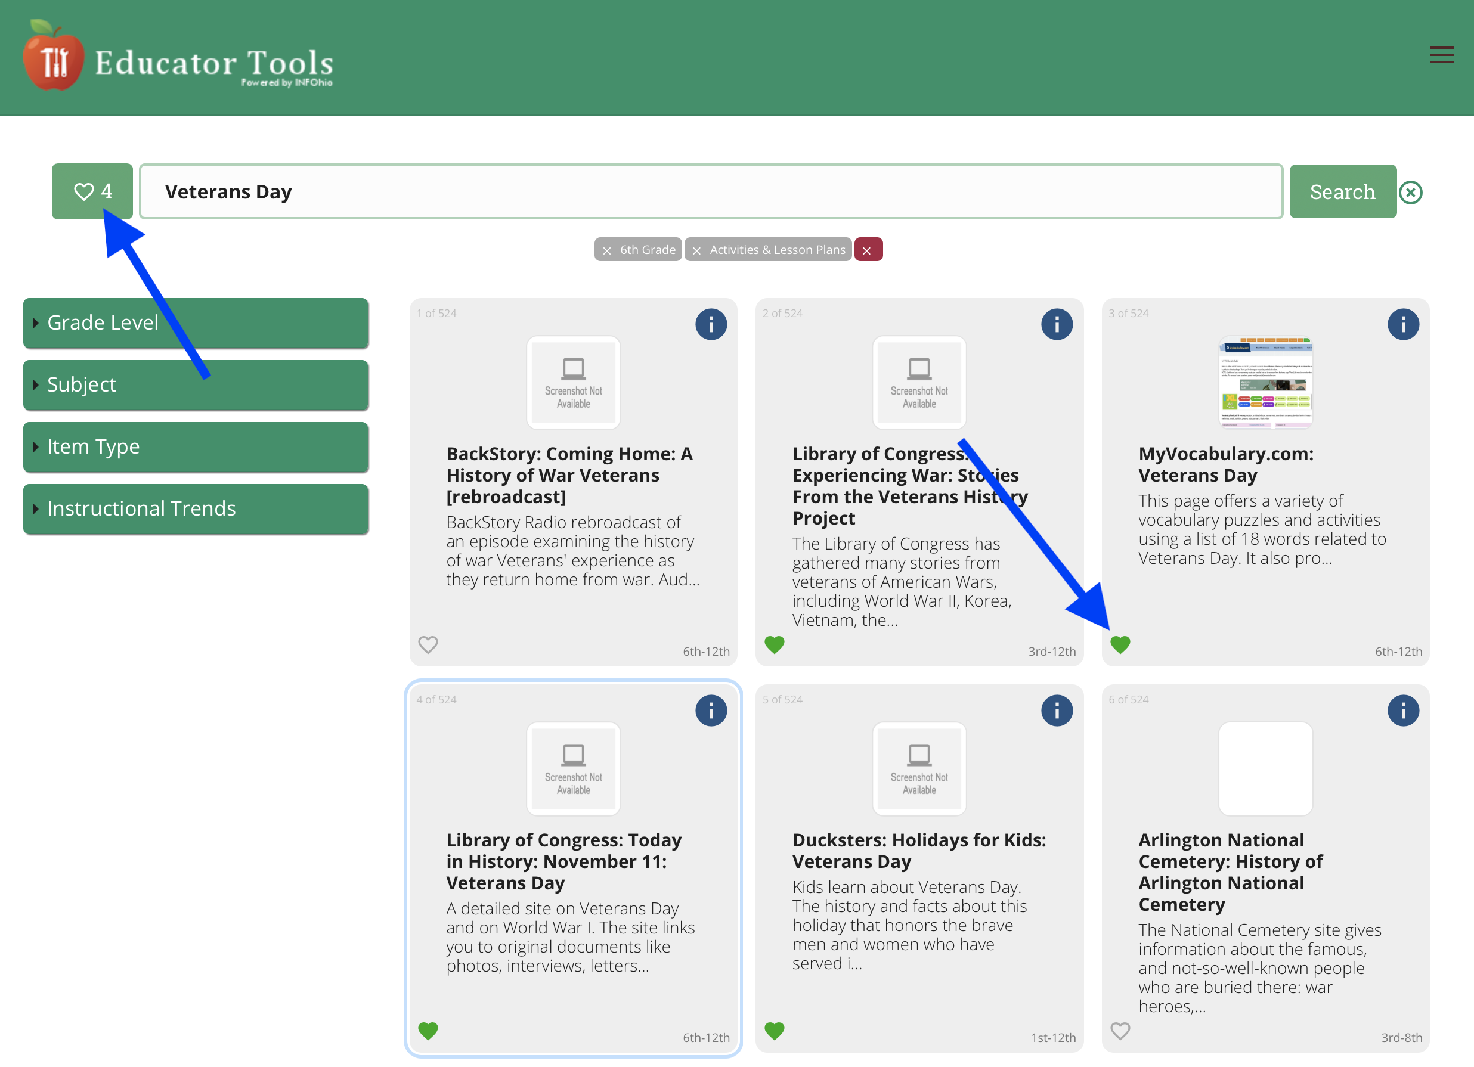Click the 6 of 524 result counter
The width and height of the screenshot is (1474, 1067).
1128,700
